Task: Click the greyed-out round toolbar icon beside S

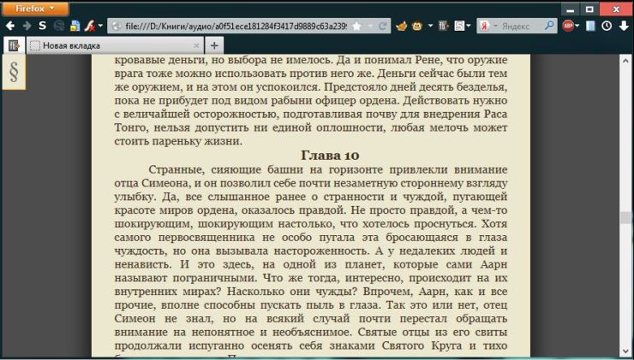Action: point(59,27)
